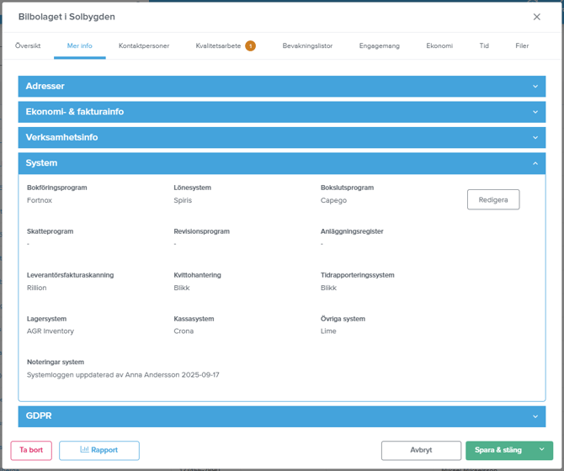
Task: Click the chevron on GDPR bar
Action: click(x=535, y=416)
